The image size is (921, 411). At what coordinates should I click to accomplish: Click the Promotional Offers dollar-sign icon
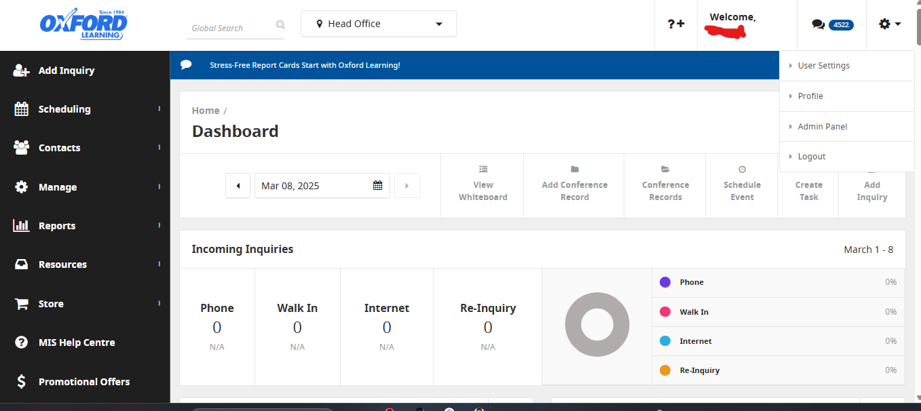[x=22, y=382]
